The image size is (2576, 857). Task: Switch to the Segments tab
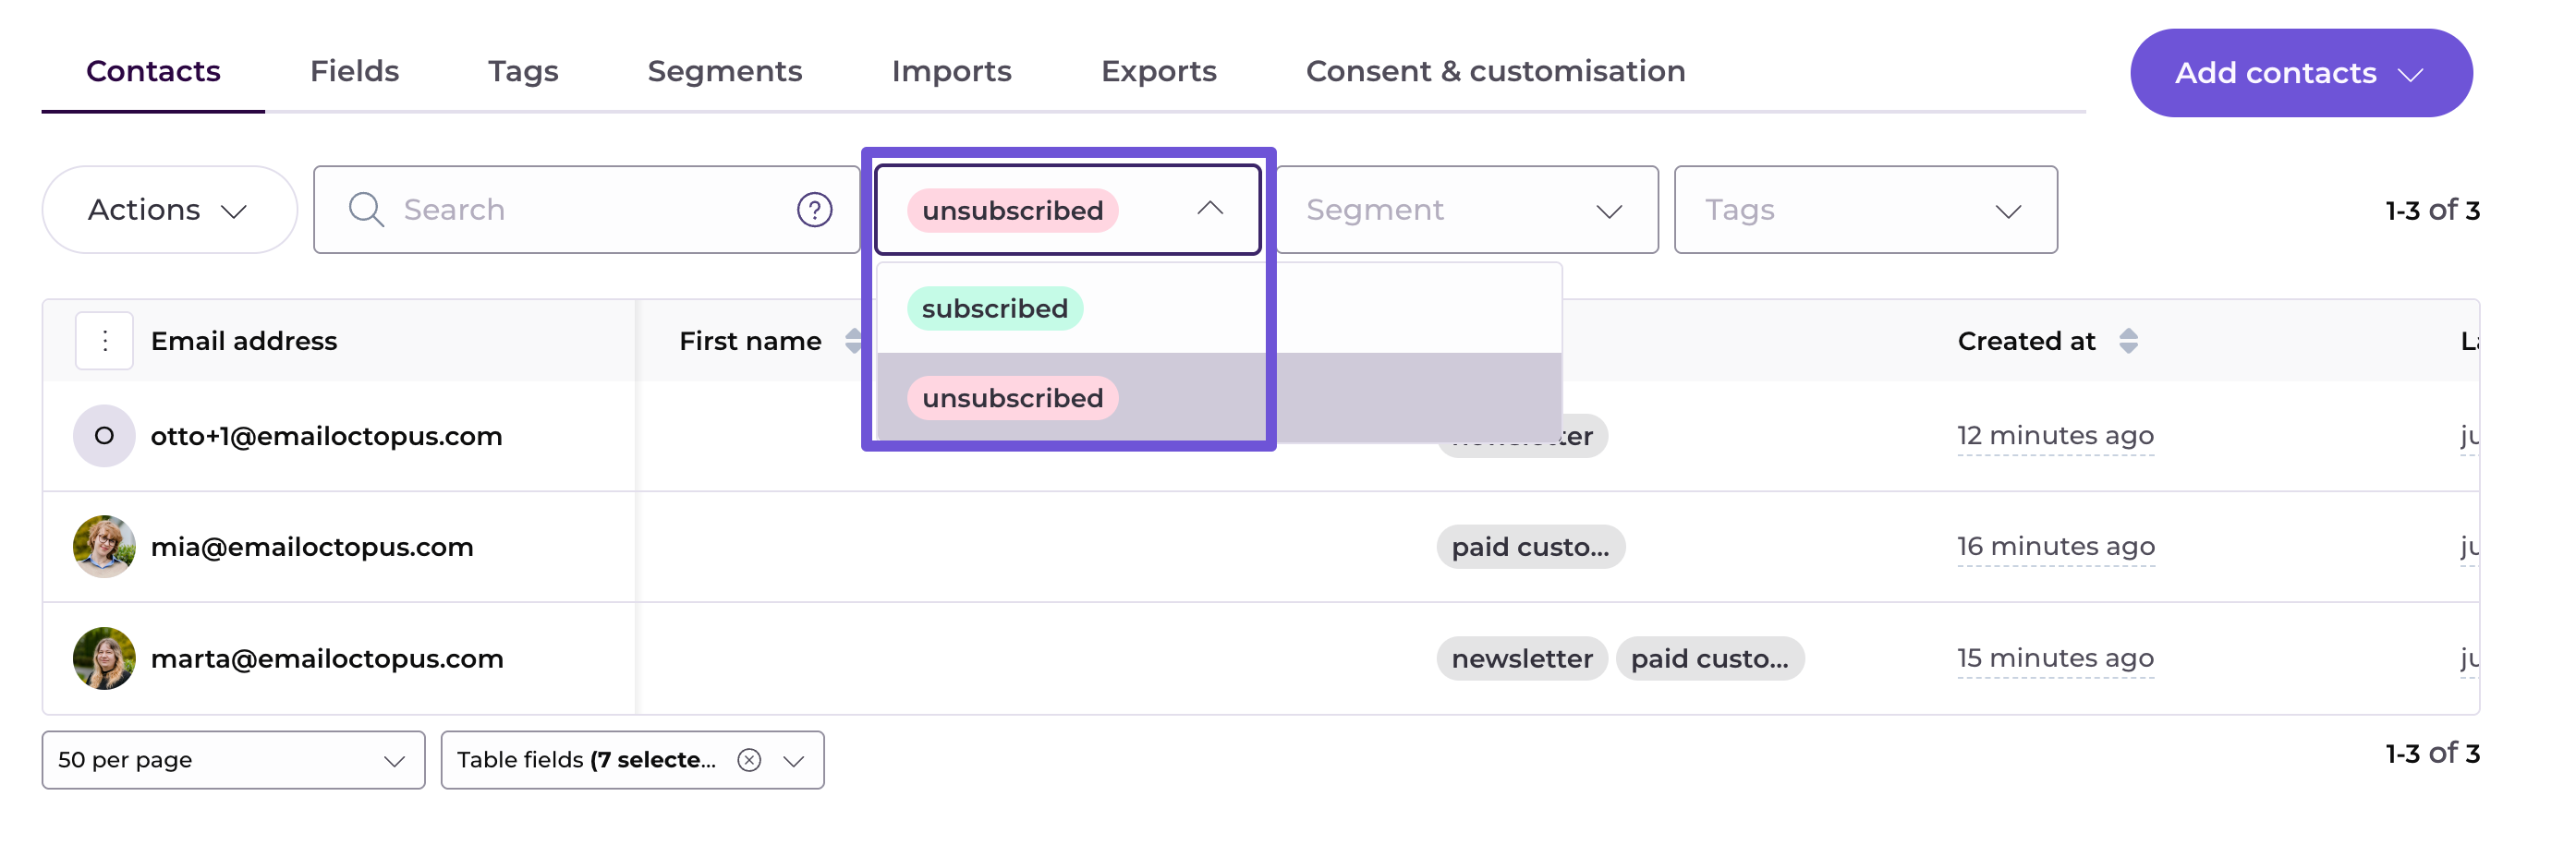724,71
